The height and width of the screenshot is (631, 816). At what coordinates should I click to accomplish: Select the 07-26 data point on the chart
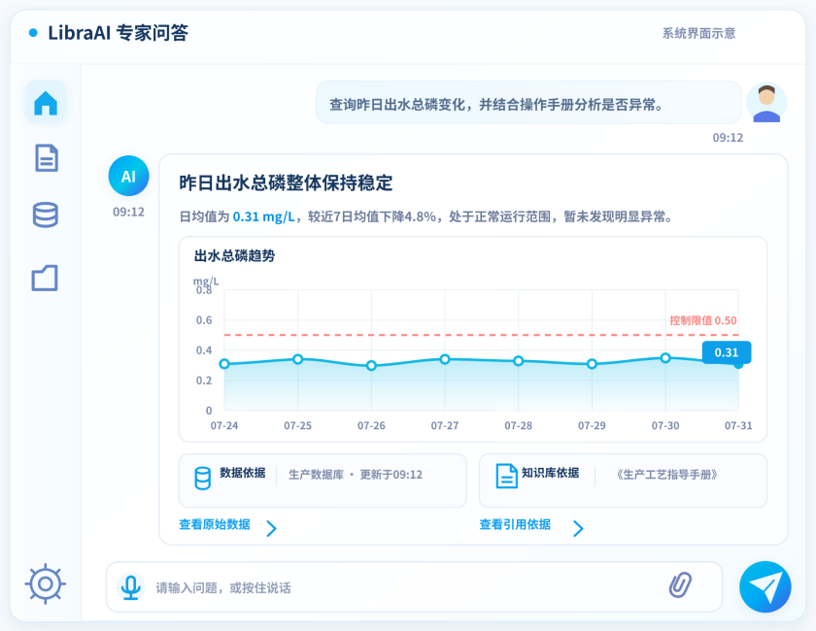[371, 366]
